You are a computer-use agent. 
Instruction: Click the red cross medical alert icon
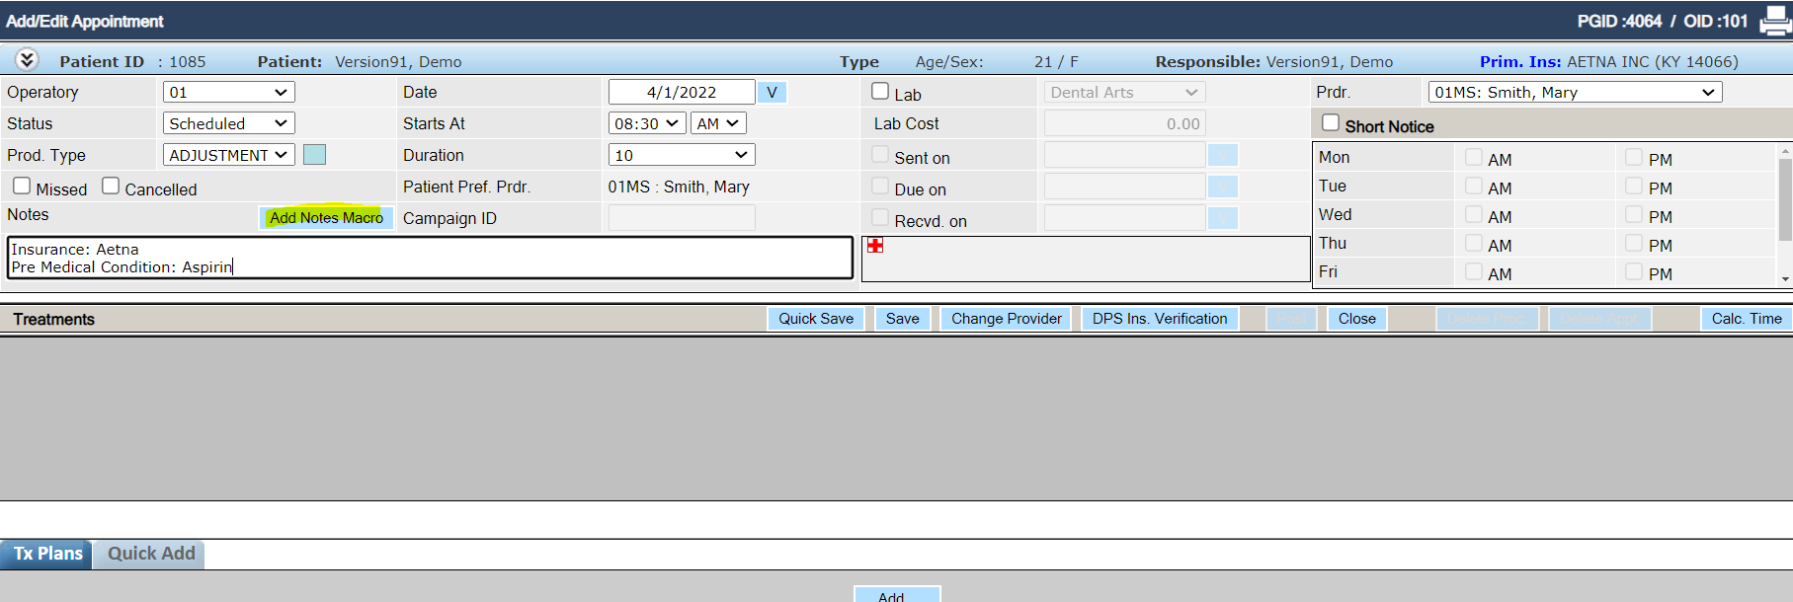[x=875, y=245]
